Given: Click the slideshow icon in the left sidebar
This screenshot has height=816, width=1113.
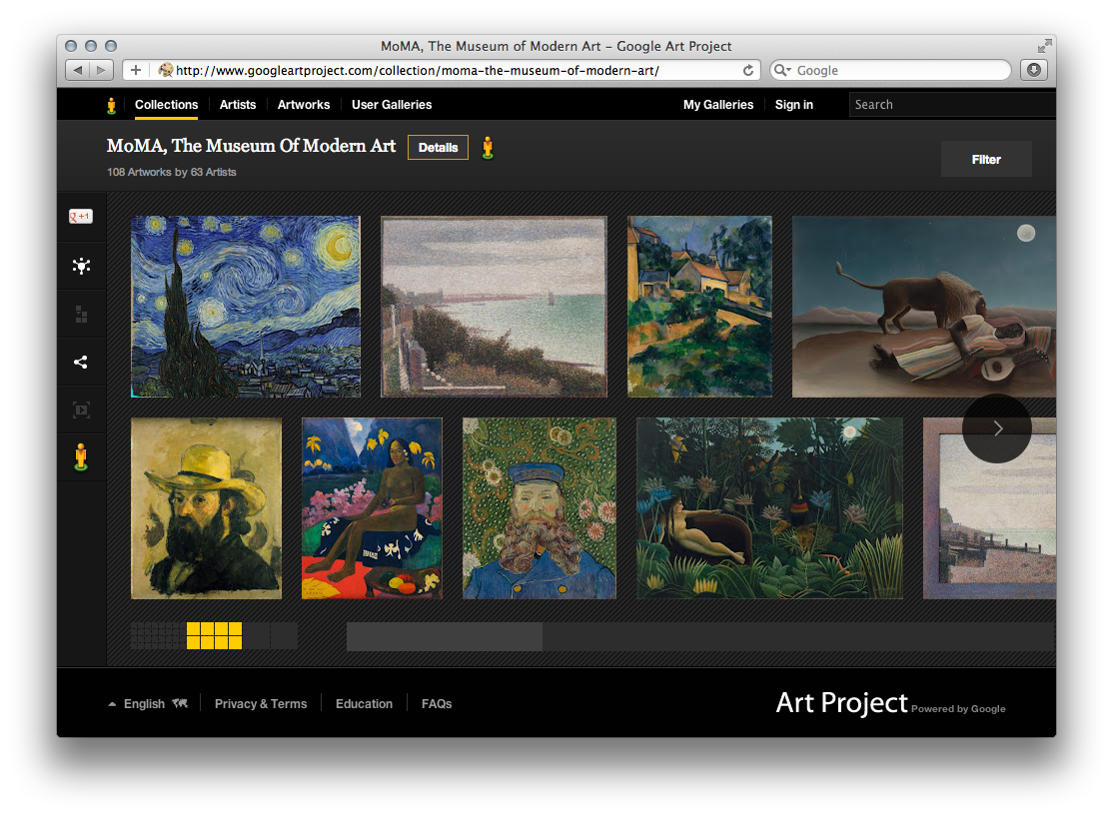Looking at the screenshot, I should 81,409.
